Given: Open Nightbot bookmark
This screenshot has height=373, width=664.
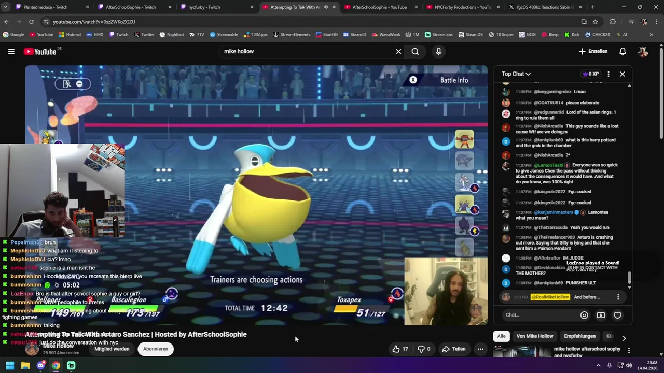Looking at the screenshot, I should click(172, 35).
